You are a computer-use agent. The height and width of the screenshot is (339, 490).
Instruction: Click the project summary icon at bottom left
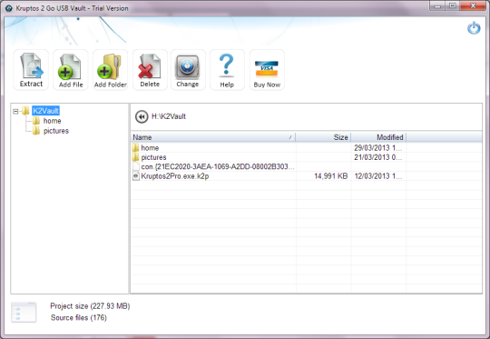click(24, 312)
